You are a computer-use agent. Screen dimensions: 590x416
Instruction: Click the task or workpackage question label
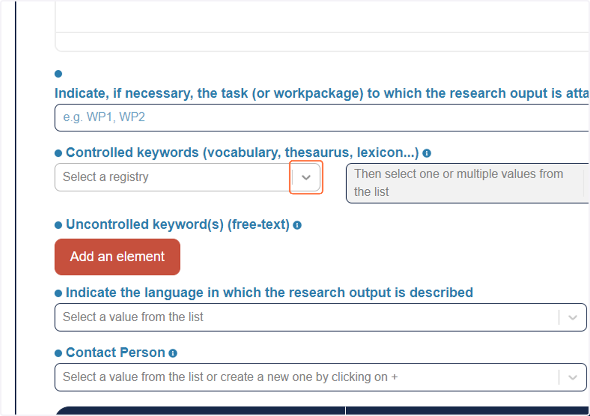(322, 93)
